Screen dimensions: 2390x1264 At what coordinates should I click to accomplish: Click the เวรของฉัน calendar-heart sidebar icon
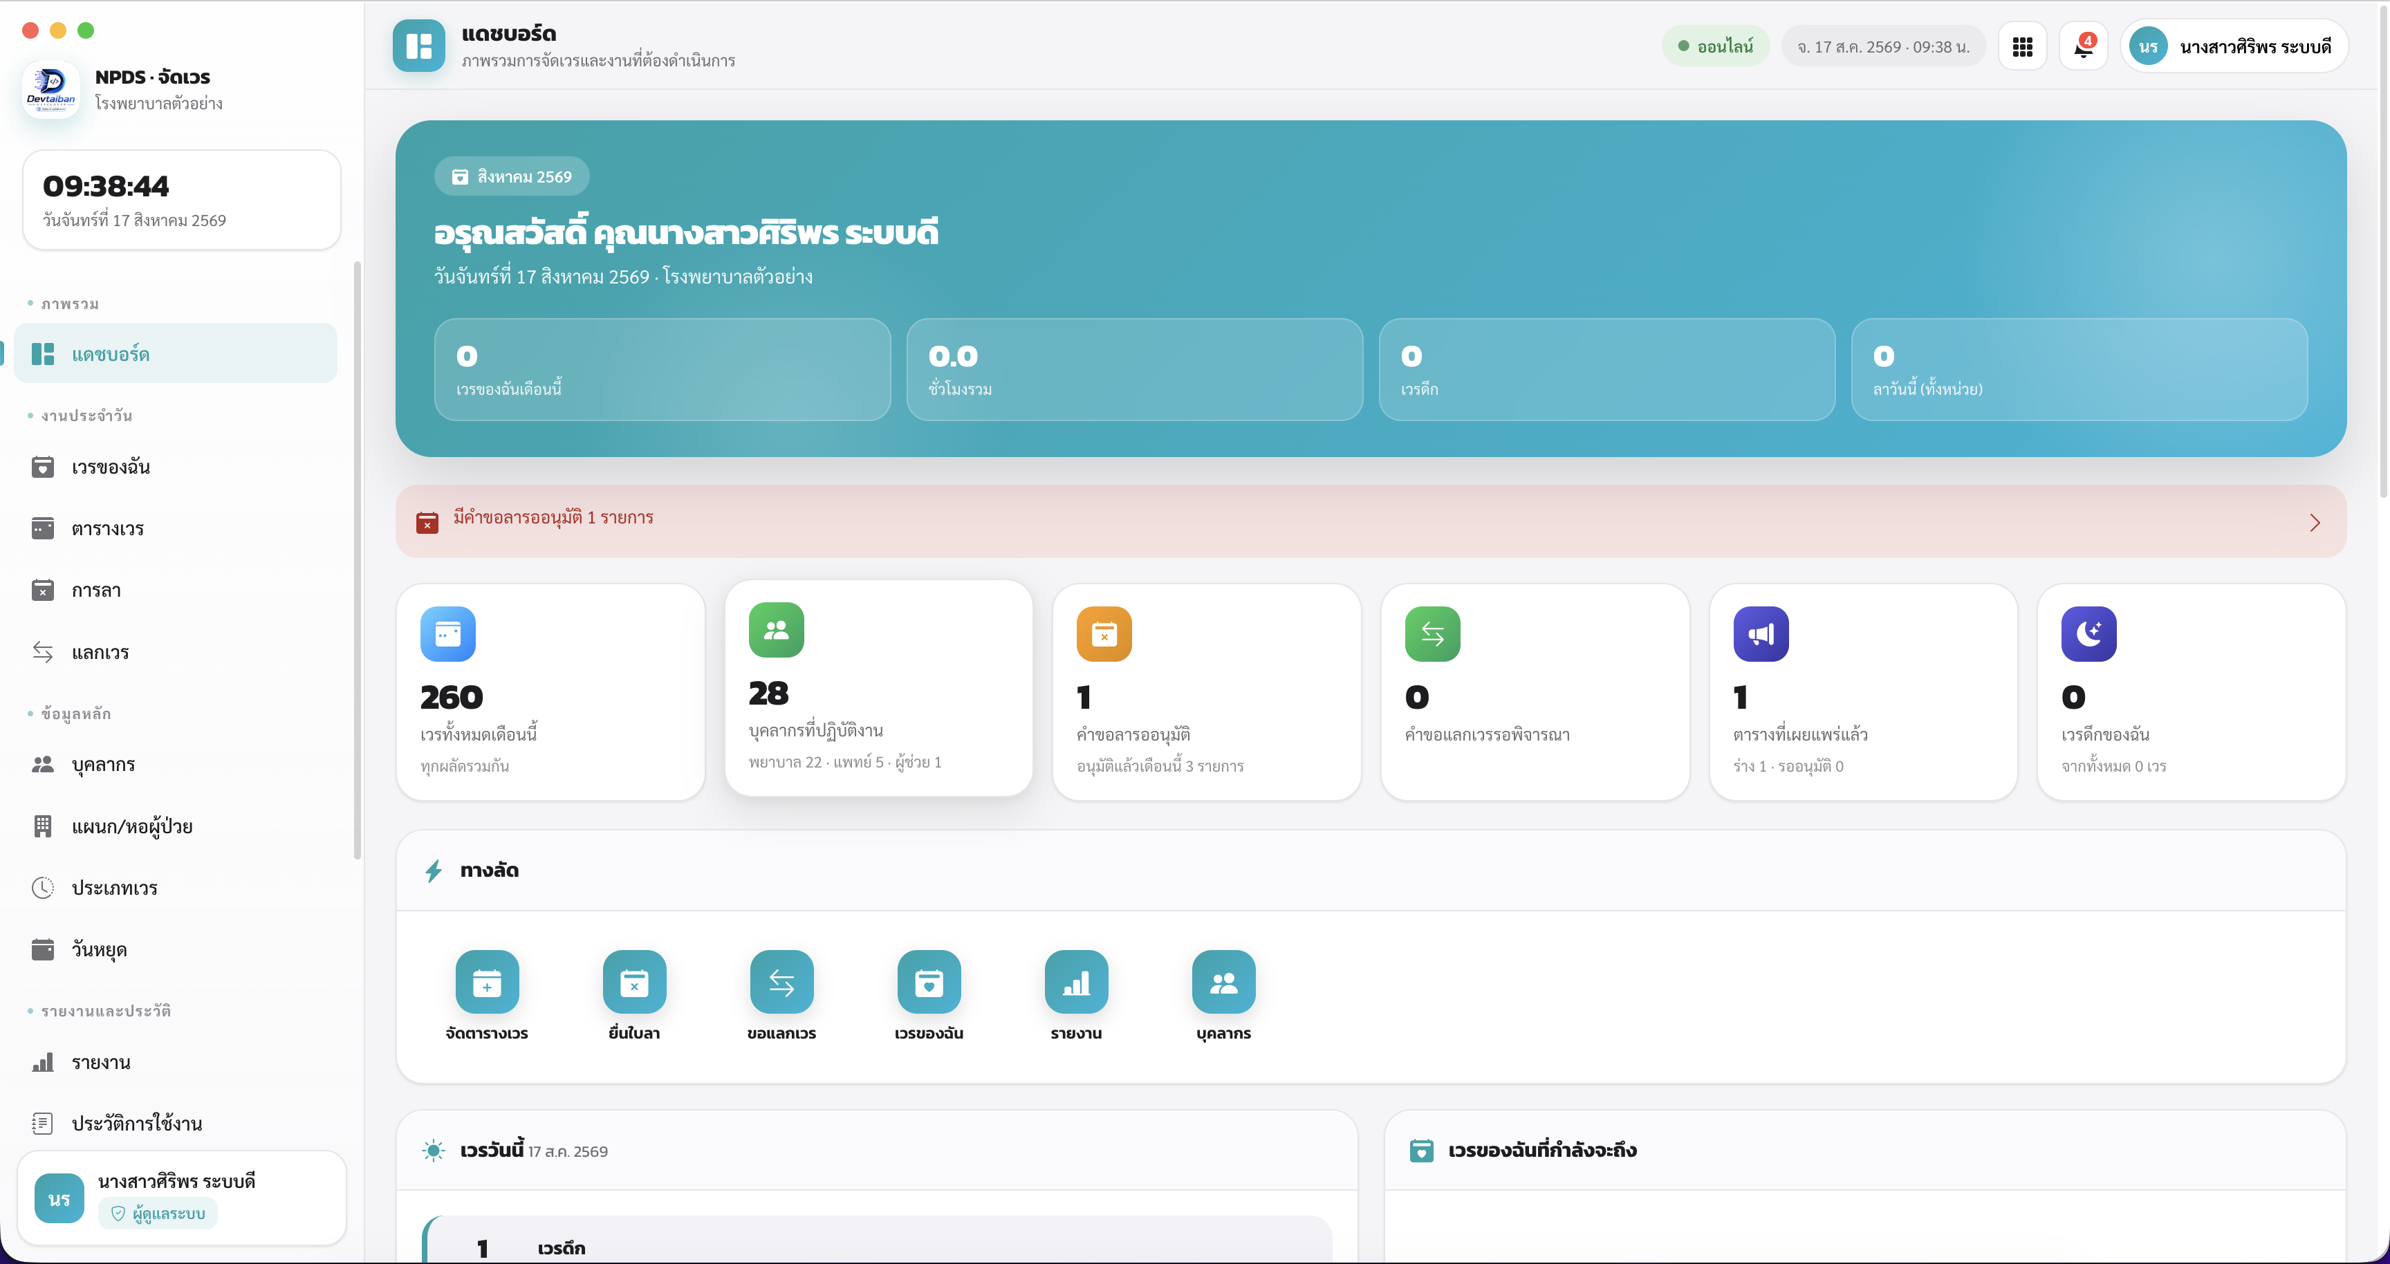(43, 467)
